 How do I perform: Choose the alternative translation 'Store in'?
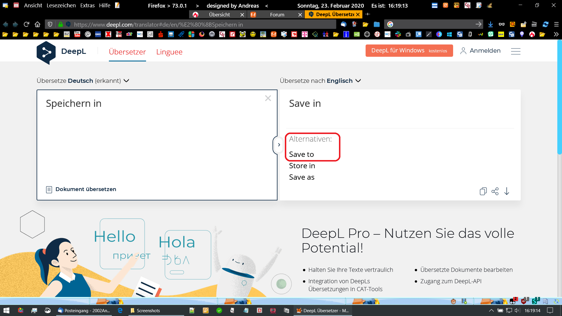302,166
